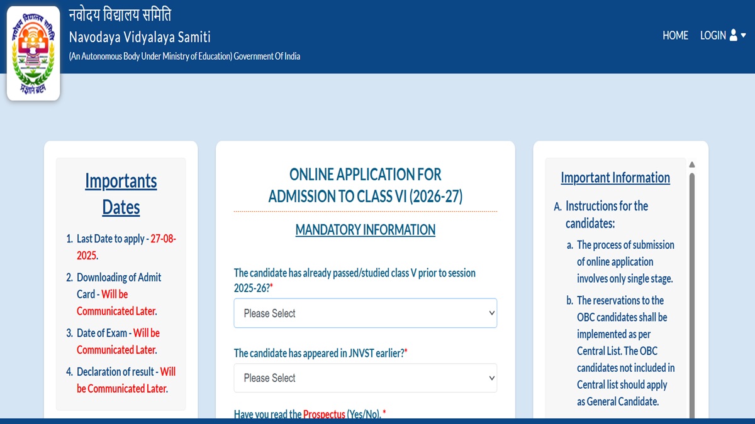This screenshot has width=755, height=424.
Task: Click the Important Information scrollbar up arrow
Action: pyautogui.click(x=692, y=165)
